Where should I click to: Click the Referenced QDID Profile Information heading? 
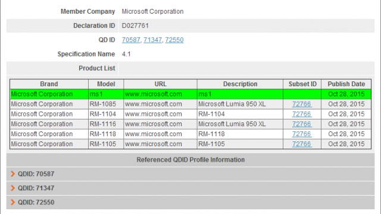pyautogui.click(x=190, y=160)
